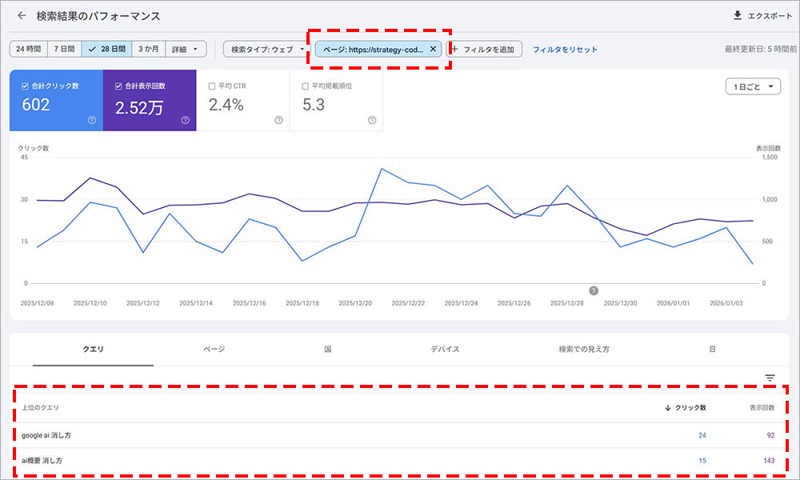Open the 詳細 date range dropdown
Viewport: 800px width, 480px height.
(186, 49)
